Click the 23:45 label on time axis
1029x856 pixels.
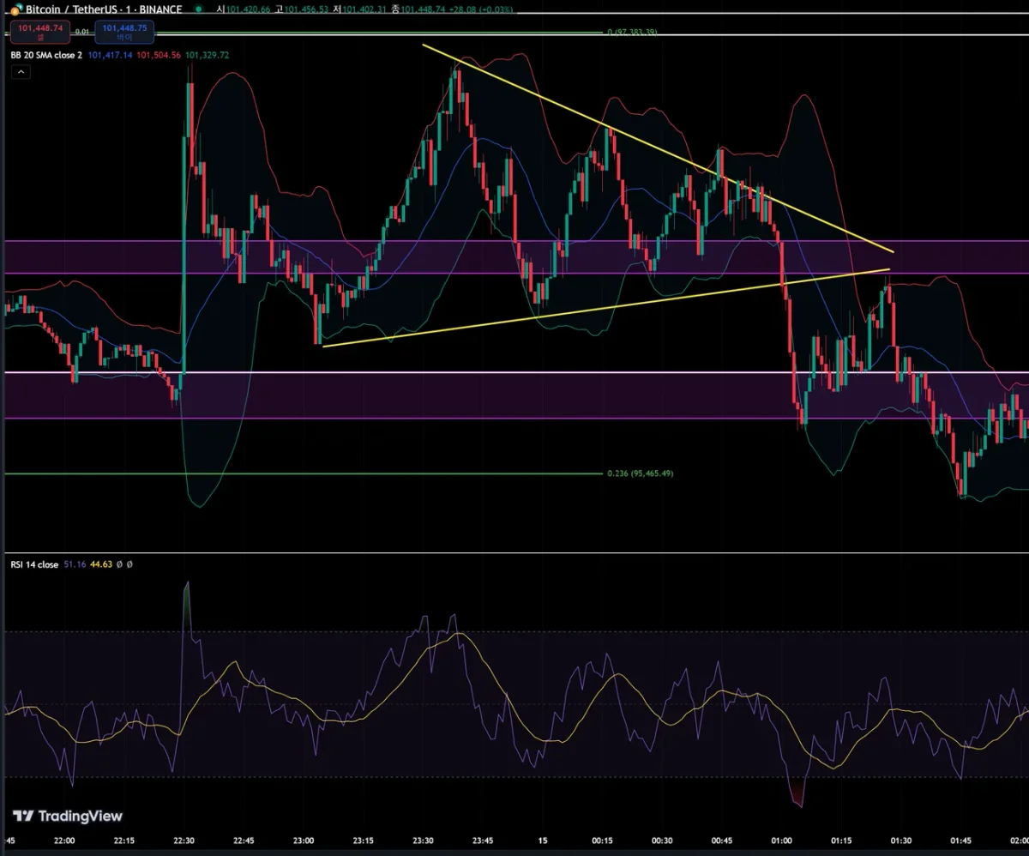483,841
